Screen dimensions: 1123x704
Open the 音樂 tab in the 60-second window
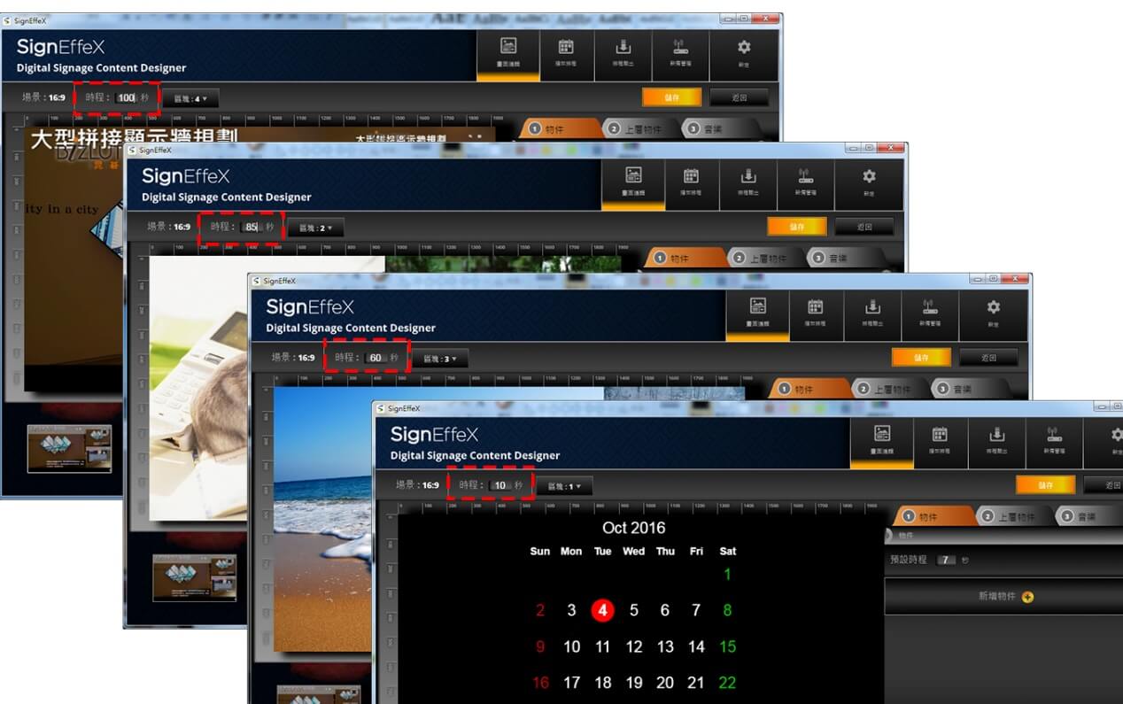(962, 389)
